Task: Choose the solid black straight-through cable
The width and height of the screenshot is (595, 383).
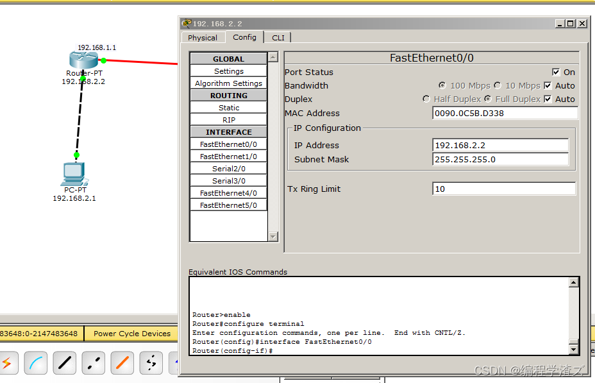Action: pos(65,363)
